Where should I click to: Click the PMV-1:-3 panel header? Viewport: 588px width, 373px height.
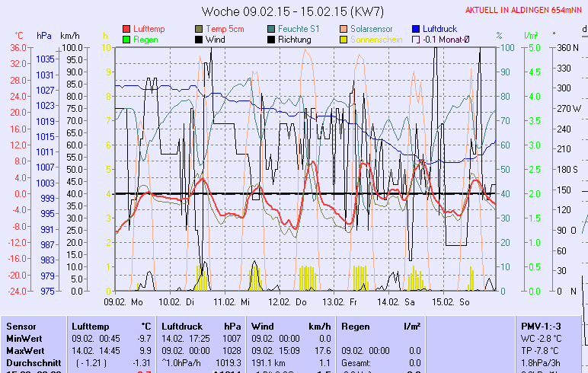click(539, 326)
